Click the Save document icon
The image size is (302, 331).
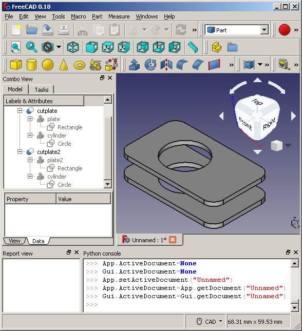[x=48, y=30]
